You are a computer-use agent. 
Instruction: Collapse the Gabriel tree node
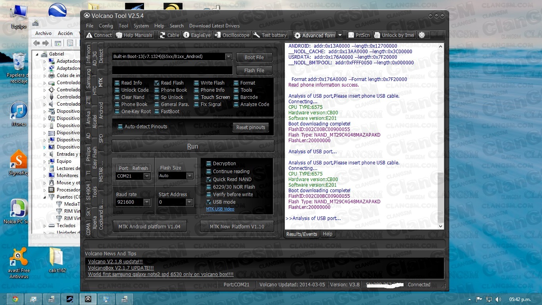(x=38, y=54)
